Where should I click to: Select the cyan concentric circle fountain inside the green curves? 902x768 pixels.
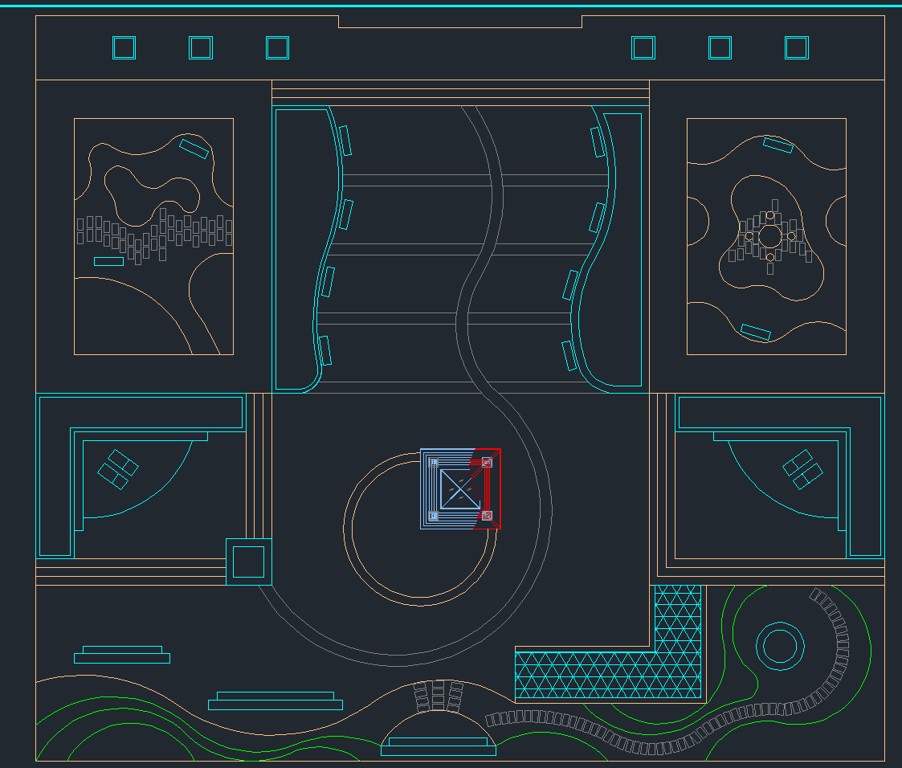pyautogui.click(x=779, y=646)
